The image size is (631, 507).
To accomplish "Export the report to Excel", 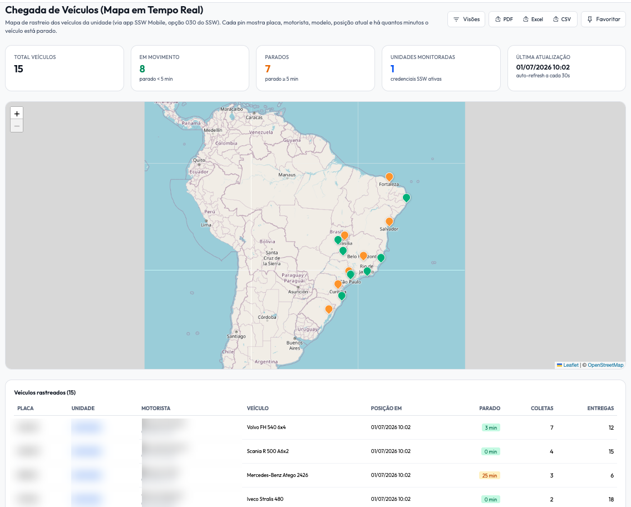I will (x=533, y=19).
